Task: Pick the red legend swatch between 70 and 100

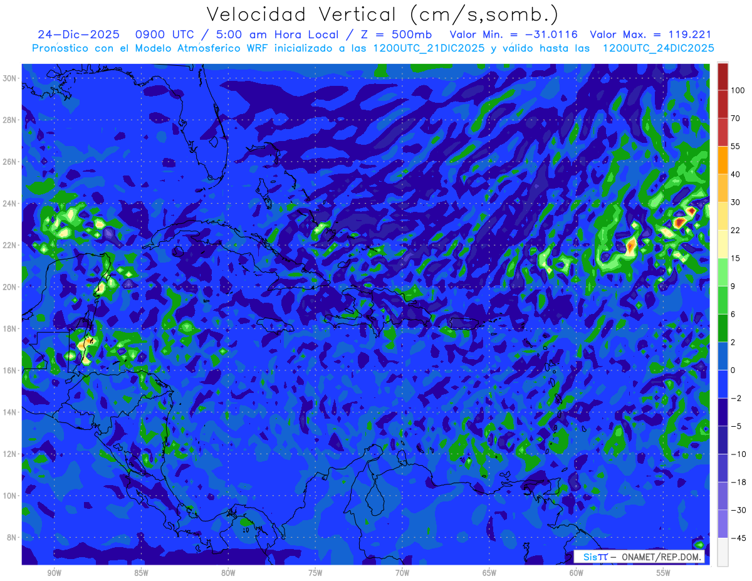Action: click(723, 104)
